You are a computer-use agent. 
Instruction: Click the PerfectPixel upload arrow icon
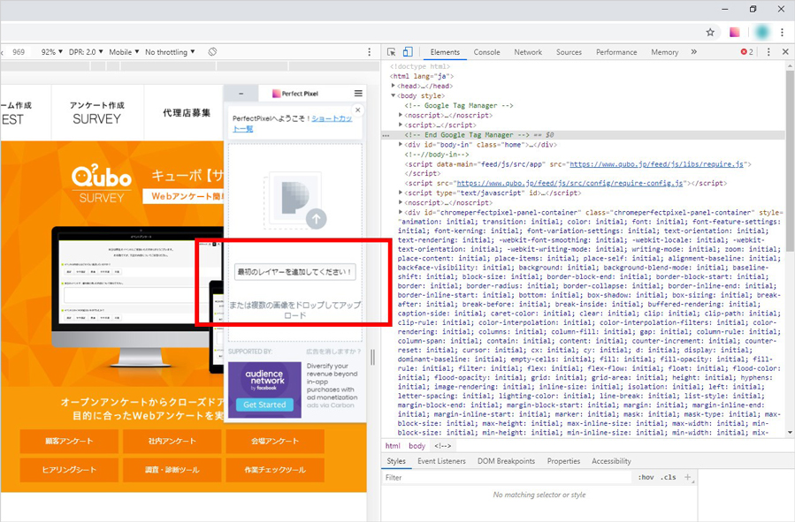317,219
